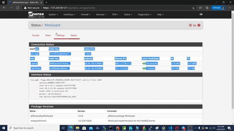Click Cell Phone allowed IP 10.1.15.3/32
This screenshot has width=234, height=131.
click(x=121, y=68)
